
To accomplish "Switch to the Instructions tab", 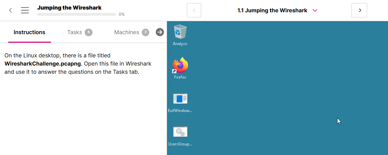I will point(29,32).
